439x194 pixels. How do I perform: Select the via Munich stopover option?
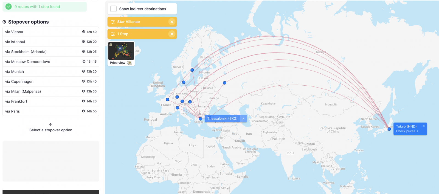pos(51,72)
